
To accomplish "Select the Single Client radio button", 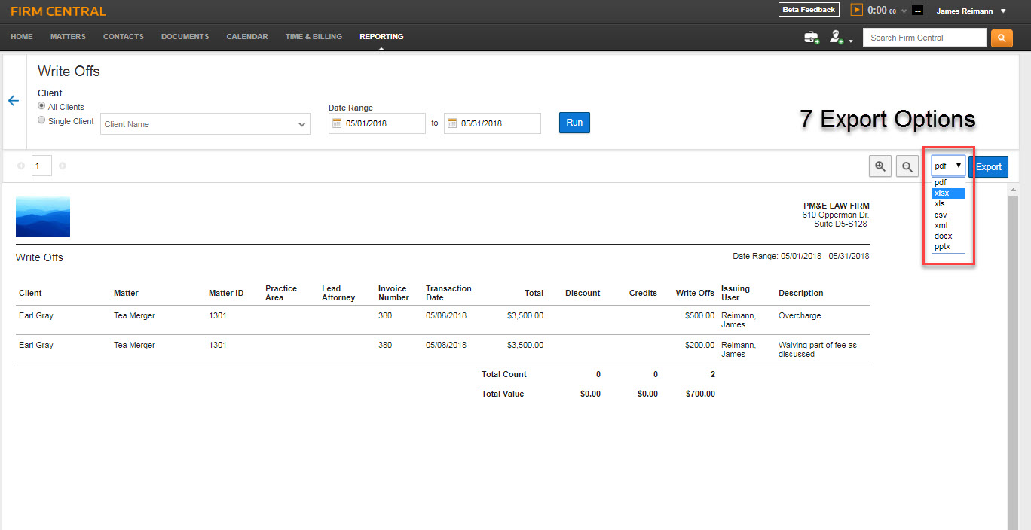I will point(41,120).
